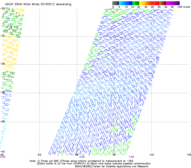
Task: Click the purple '3:40' swath time label
Action: coord(3,157)
